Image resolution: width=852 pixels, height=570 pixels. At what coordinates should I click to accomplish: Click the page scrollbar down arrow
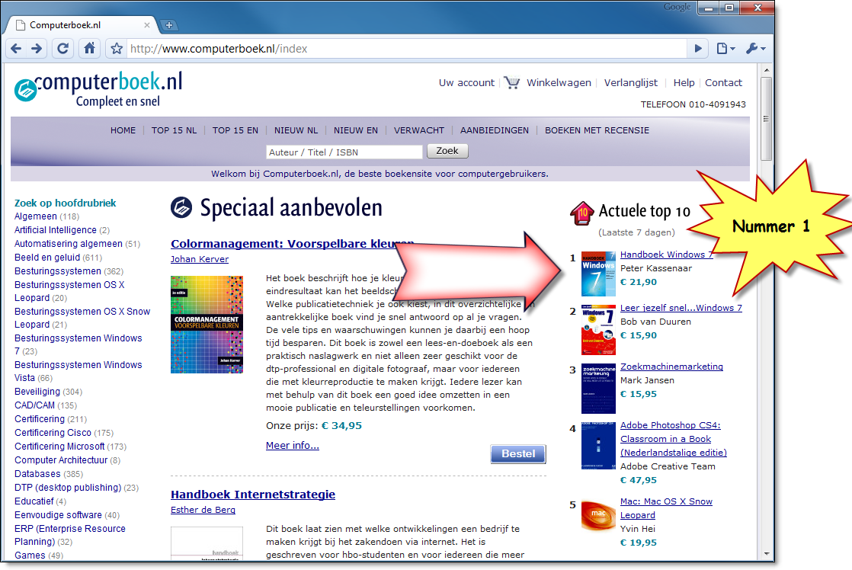pyautogui.click(x=766, y=554)
